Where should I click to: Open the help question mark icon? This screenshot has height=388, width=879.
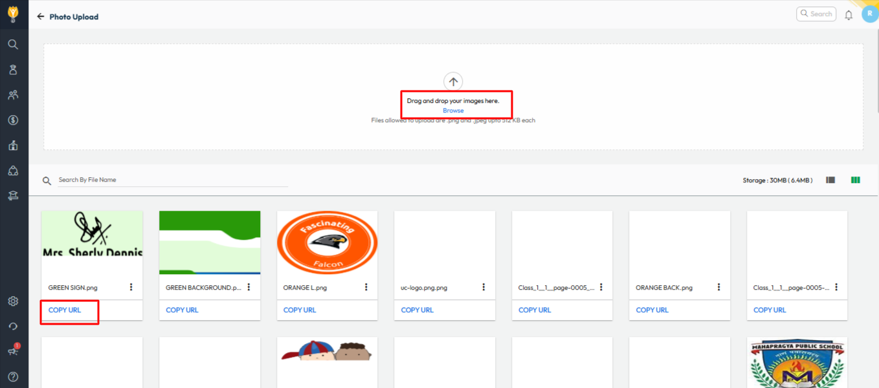pyautogui.click(x=13, y=376)
